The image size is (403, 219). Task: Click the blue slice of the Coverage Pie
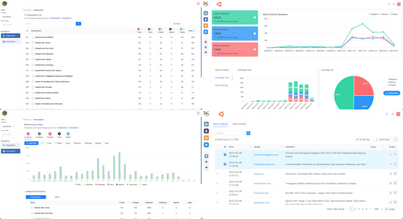click(x=363, y=102)
